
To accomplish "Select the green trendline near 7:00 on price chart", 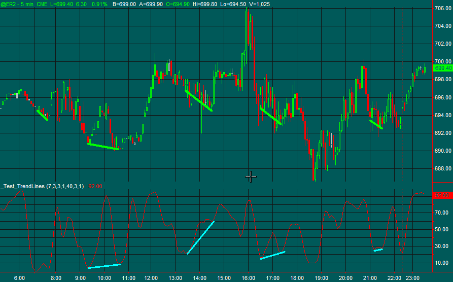I will pyautogui.click(x=43, y=115).
